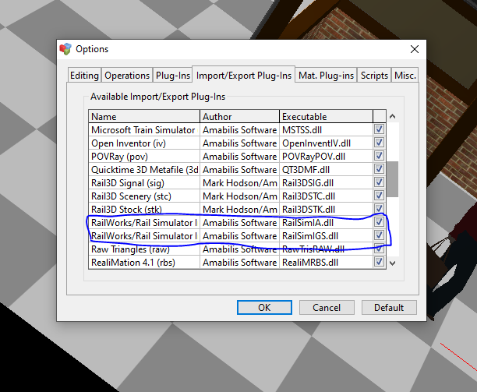Switch to the Misc. tab
The image size is (477, 392).
pos(405,75)
